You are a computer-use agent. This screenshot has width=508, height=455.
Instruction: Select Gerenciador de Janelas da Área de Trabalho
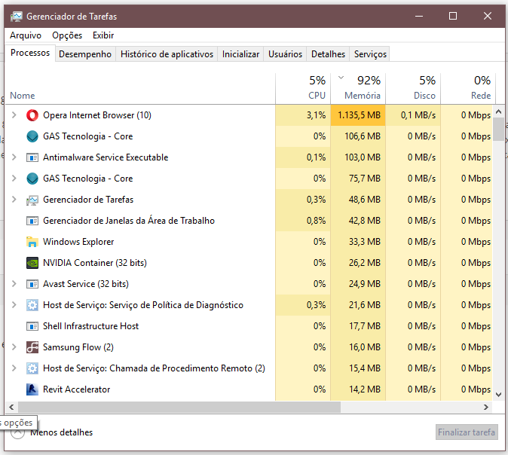point(129,220)
